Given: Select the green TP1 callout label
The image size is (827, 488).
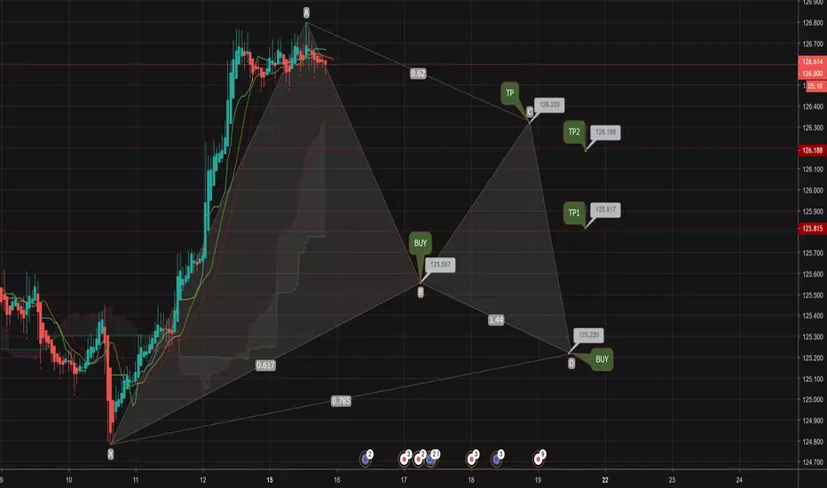Looking at the screenshot, I should coord(574,213).
